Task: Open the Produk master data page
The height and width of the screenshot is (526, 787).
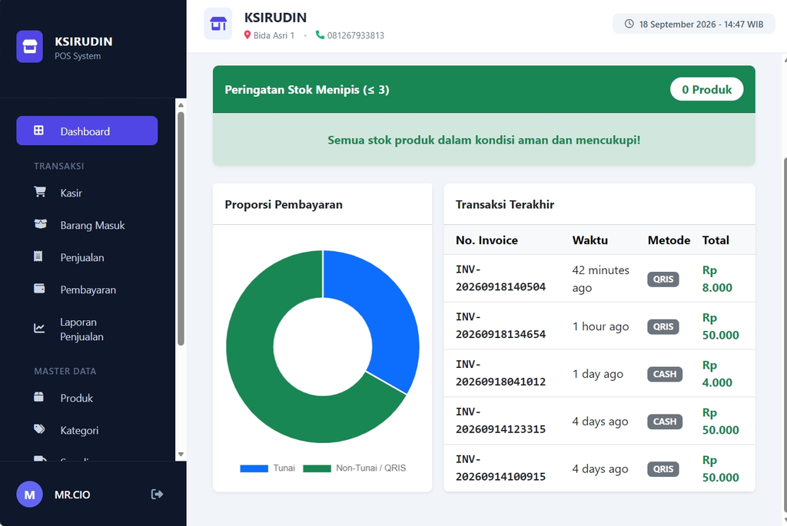Action: click(x=87, y=398)
